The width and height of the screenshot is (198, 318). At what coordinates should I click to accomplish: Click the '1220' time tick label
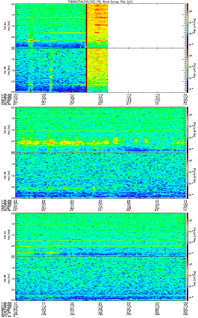click(44, 315)
